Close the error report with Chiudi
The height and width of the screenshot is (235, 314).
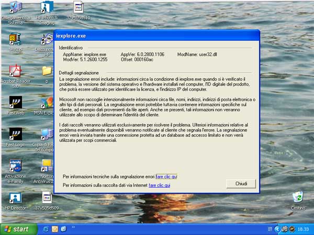241,184
